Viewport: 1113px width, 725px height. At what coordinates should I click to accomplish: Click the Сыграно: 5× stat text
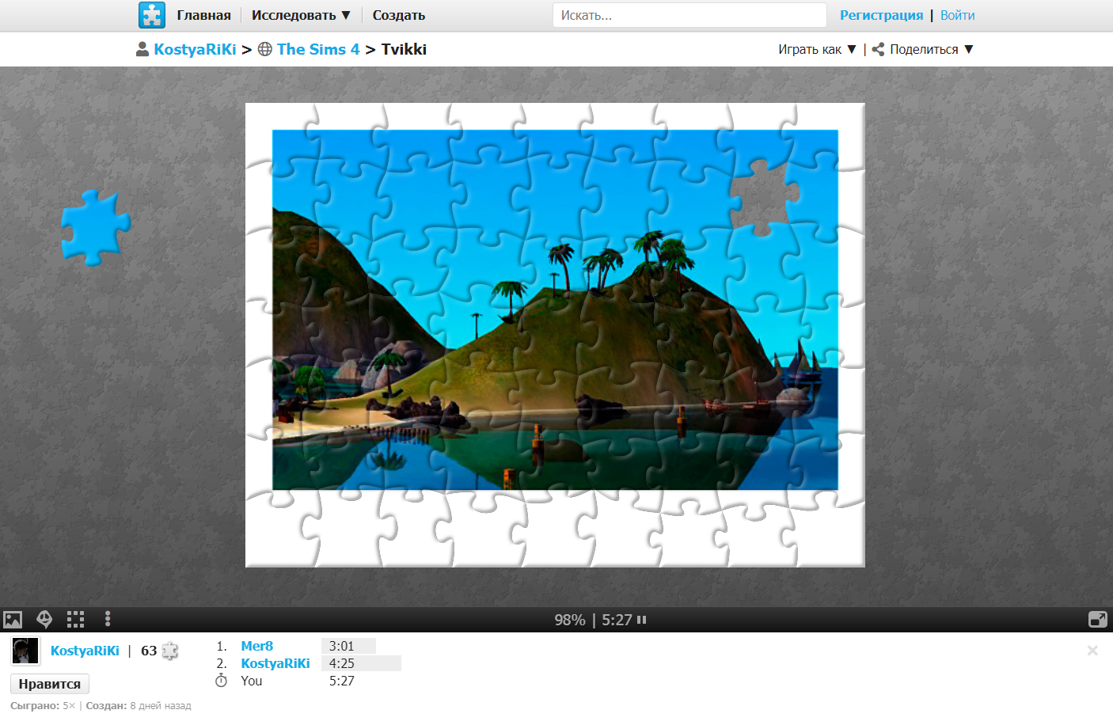(43, 705)
